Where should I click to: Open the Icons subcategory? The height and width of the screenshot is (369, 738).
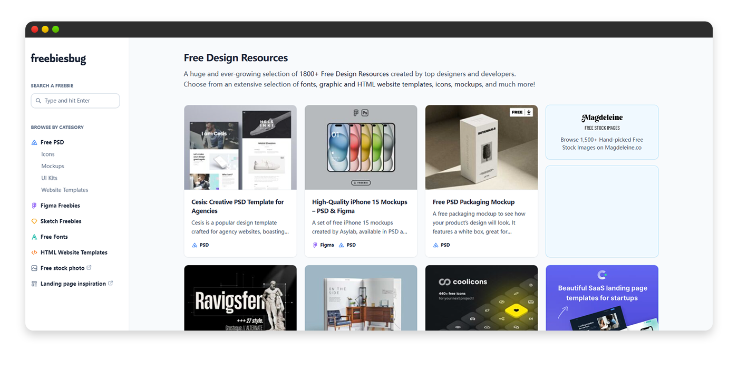(x=48, y=154)
